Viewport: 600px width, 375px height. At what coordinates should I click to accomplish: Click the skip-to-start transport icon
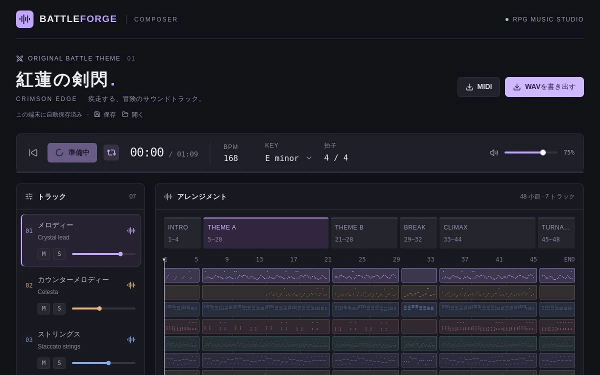(x=33, y=152)
